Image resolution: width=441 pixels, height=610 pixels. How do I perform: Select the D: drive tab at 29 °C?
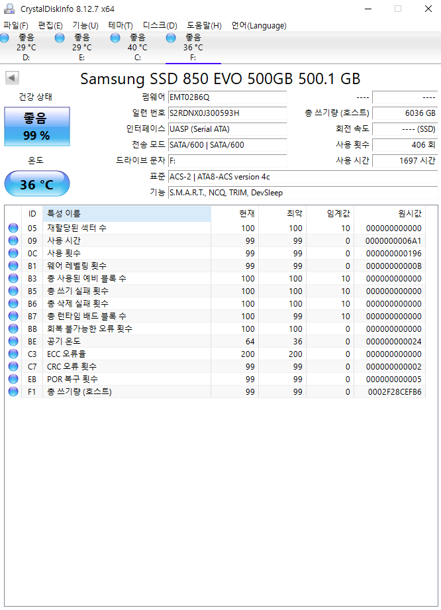[26, 48]
